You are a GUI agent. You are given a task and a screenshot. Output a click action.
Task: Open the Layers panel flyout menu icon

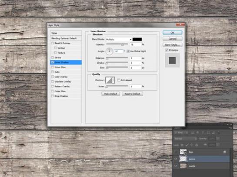click(x=230, y=128)
